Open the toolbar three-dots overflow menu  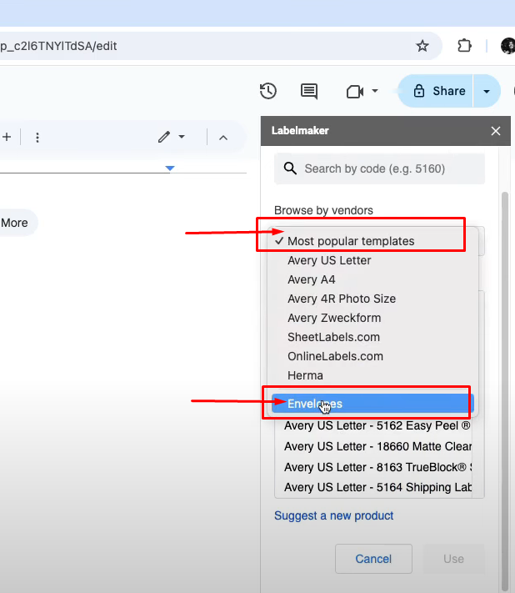pyautogui.click(x=37, y=138)
